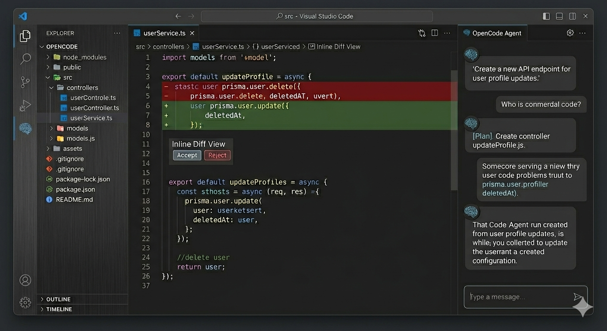Open the Source Control view
Viewport: 607px width, 331px height.
pos(25,82)
